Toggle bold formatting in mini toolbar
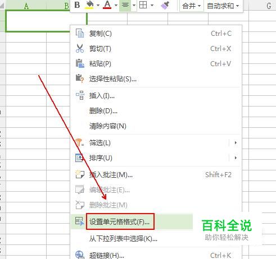 point(77,5)
